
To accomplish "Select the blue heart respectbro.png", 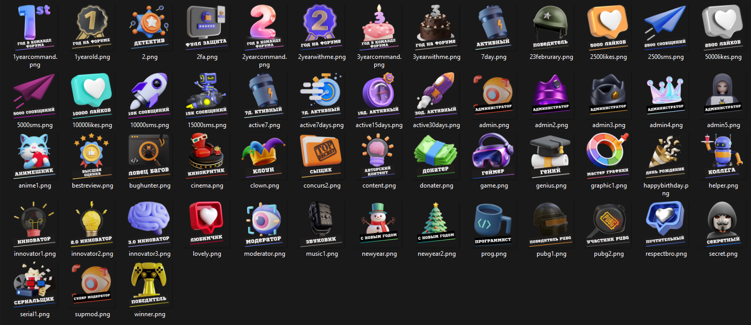I will tap(666, 224).
